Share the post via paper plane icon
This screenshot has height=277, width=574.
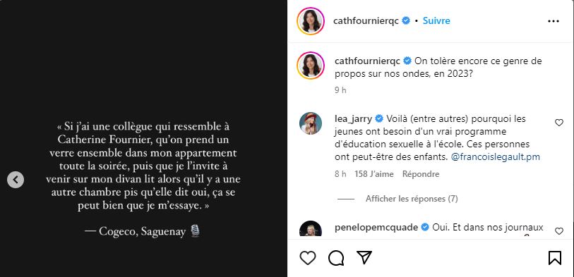pos(364,258)
